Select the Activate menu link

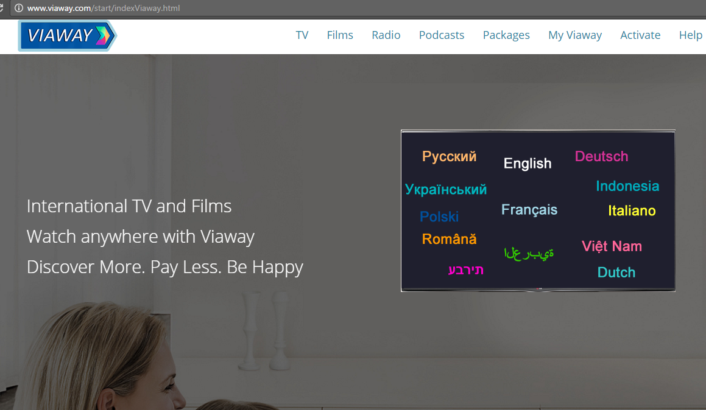click(x=640, y=35)
